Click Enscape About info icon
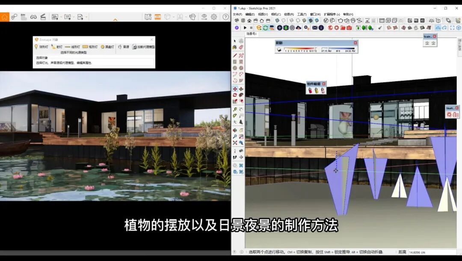462x261 pixels. 321,28
